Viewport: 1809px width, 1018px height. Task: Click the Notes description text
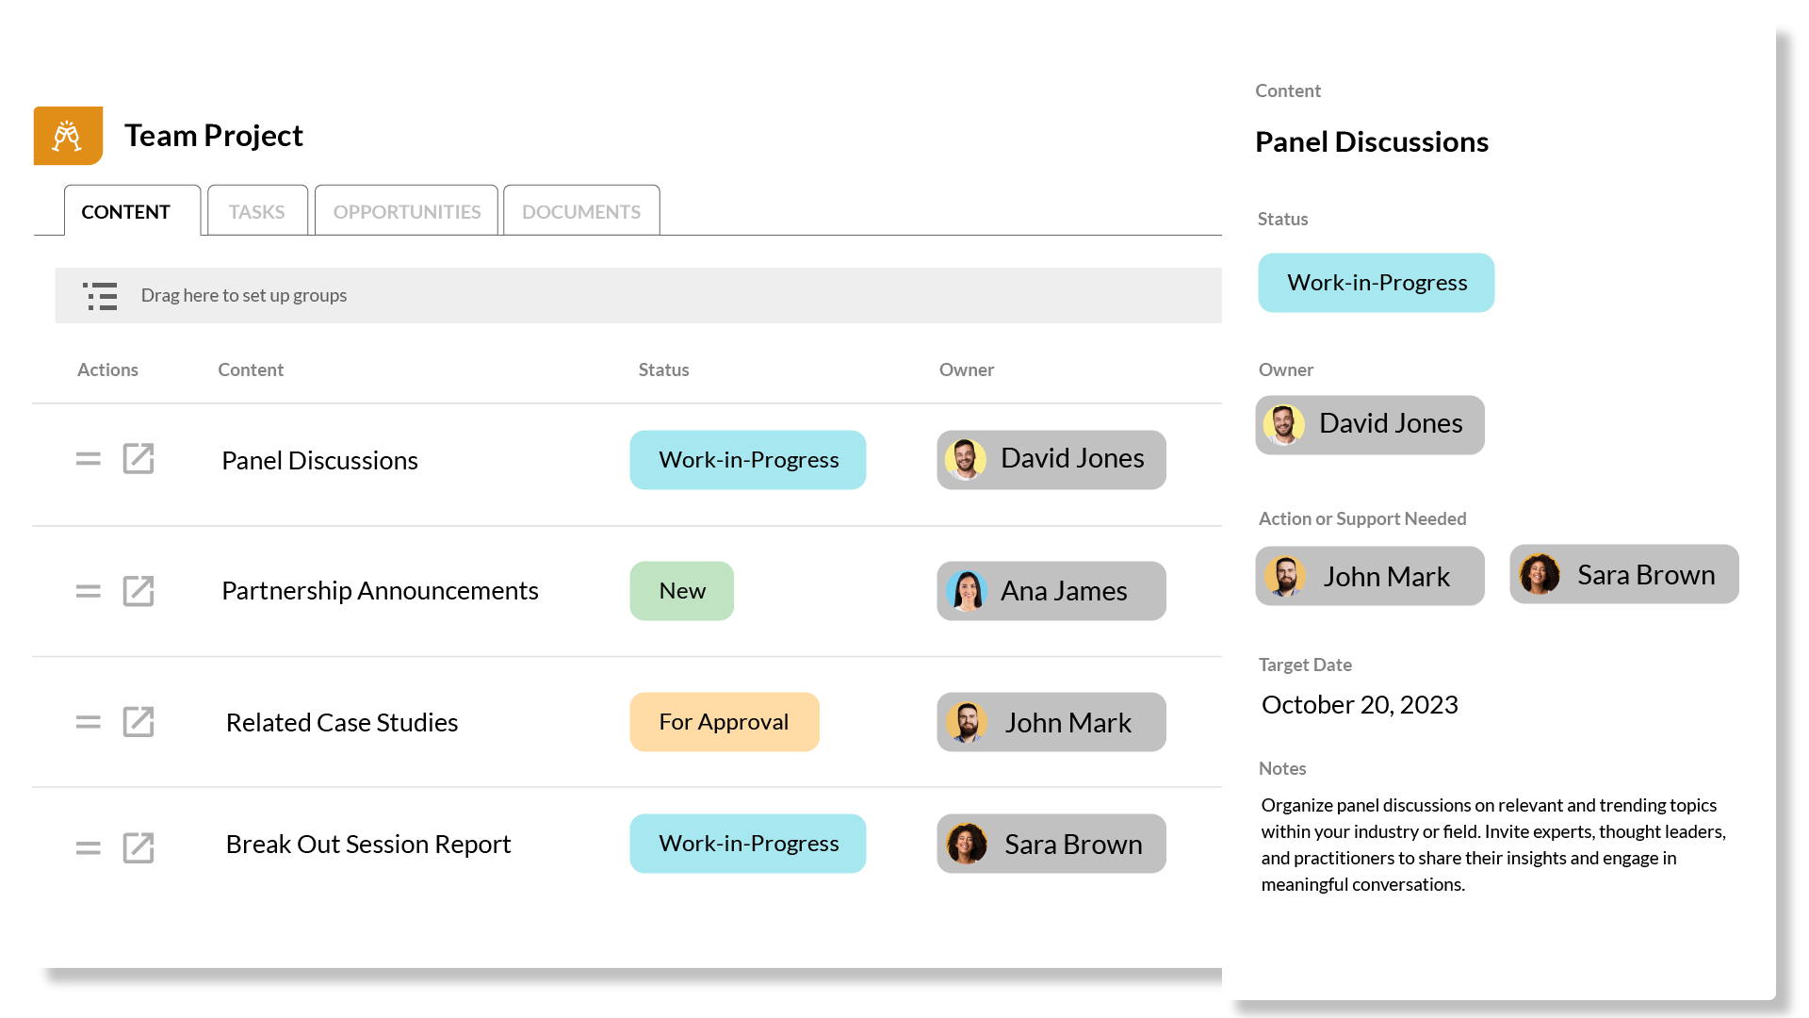tap(1493, 845)
